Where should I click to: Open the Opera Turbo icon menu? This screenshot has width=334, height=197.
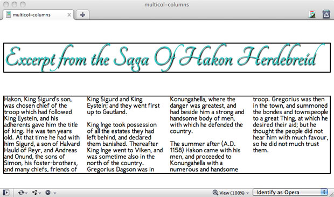point(51,193)
